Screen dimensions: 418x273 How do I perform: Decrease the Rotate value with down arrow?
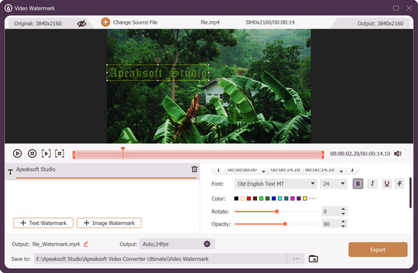[x=343, y=214]
